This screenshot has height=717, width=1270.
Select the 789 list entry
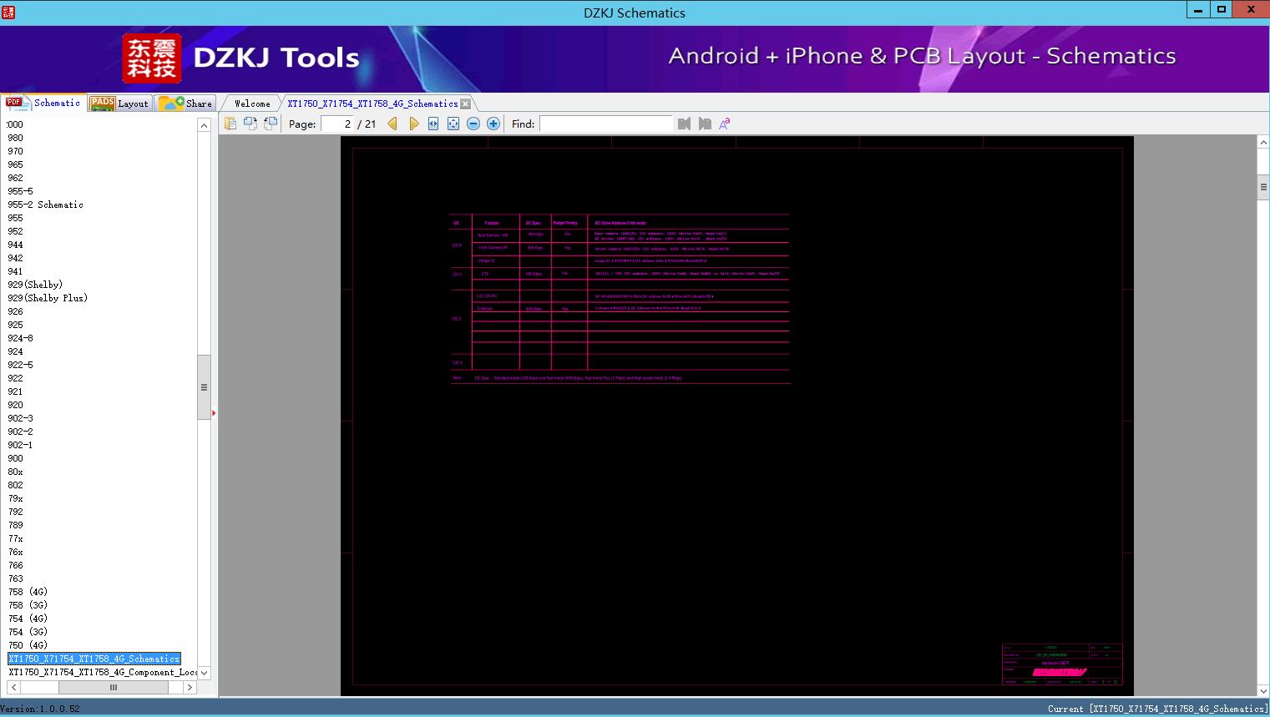pyautogui.click(x=16, y=525)
